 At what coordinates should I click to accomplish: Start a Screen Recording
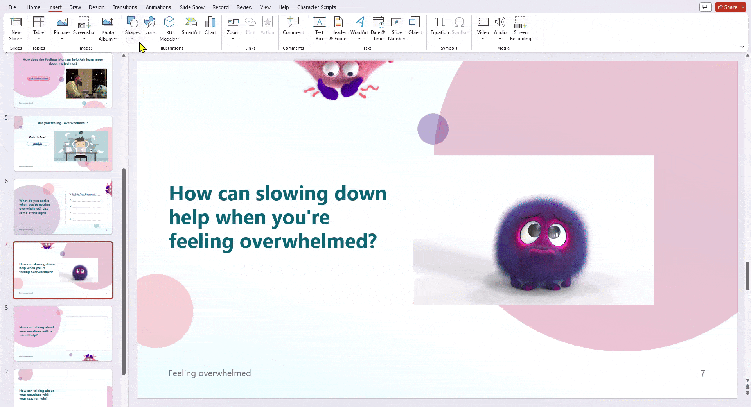(520, 27)
